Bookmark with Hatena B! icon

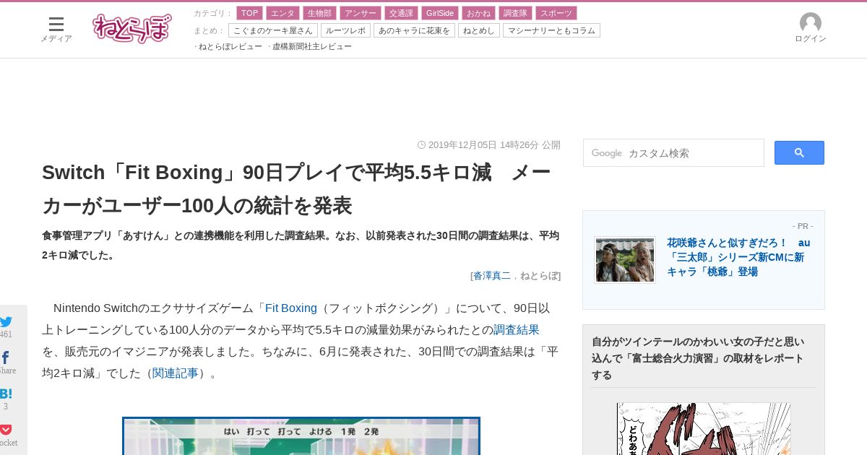click(6, 394)
